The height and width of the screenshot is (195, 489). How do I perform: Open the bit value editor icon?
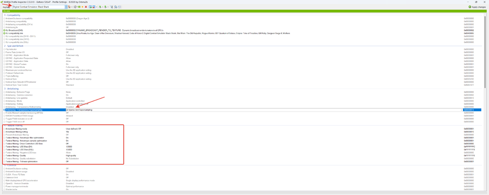point(119,7)
